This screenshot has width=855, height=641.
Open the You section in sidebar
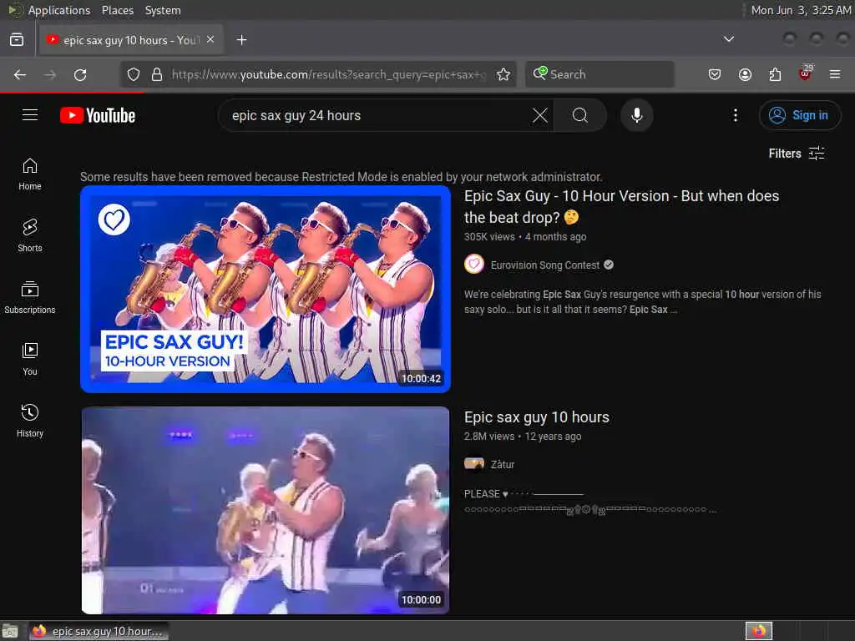point(30,359)
